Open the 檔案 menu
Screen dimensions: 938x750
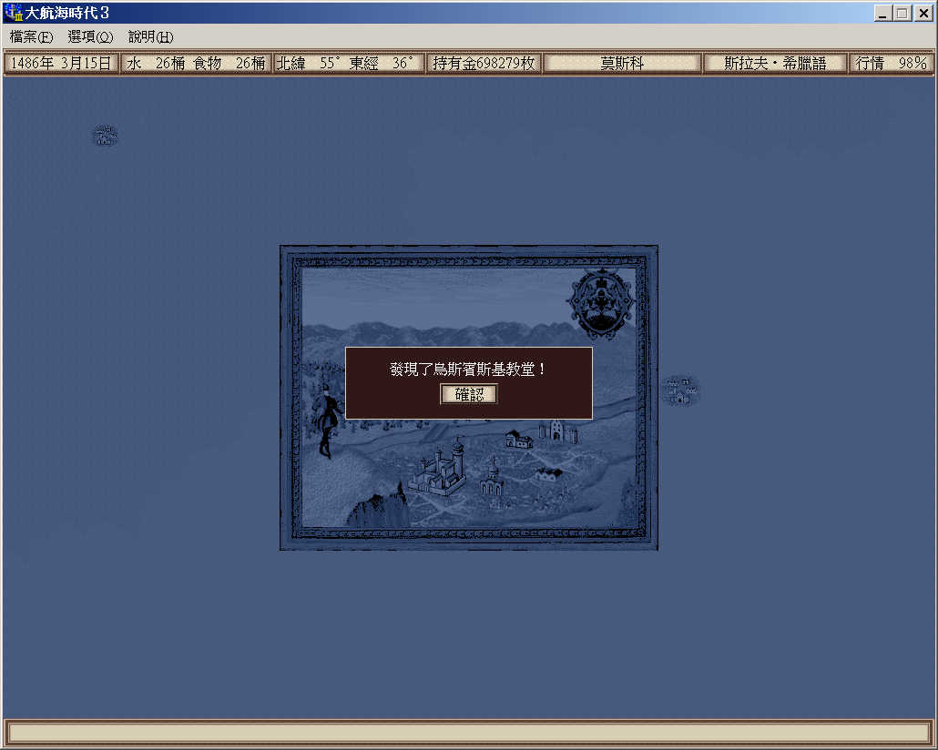click(x=31, y=37)
